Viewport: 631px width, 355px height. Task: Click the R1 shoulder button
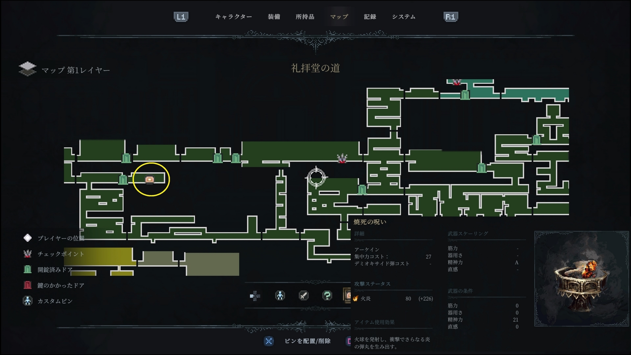coord(450,17)
